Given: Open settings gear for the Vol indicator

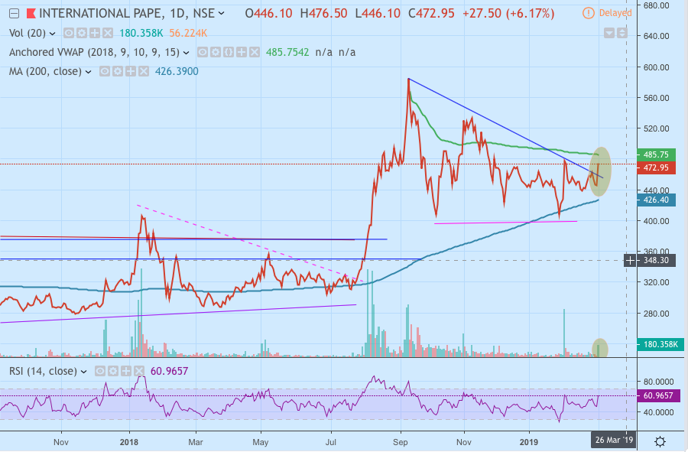Looking at the screenshot, I should tap(81, 33).
